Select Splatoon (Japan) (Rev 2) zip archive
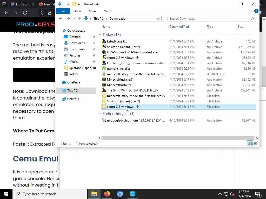 click(x=123, y=47)
